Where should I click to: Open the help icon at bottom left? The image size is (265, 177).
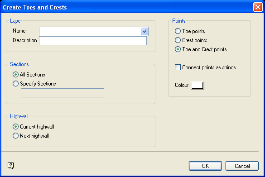click(x=11, y=166)
